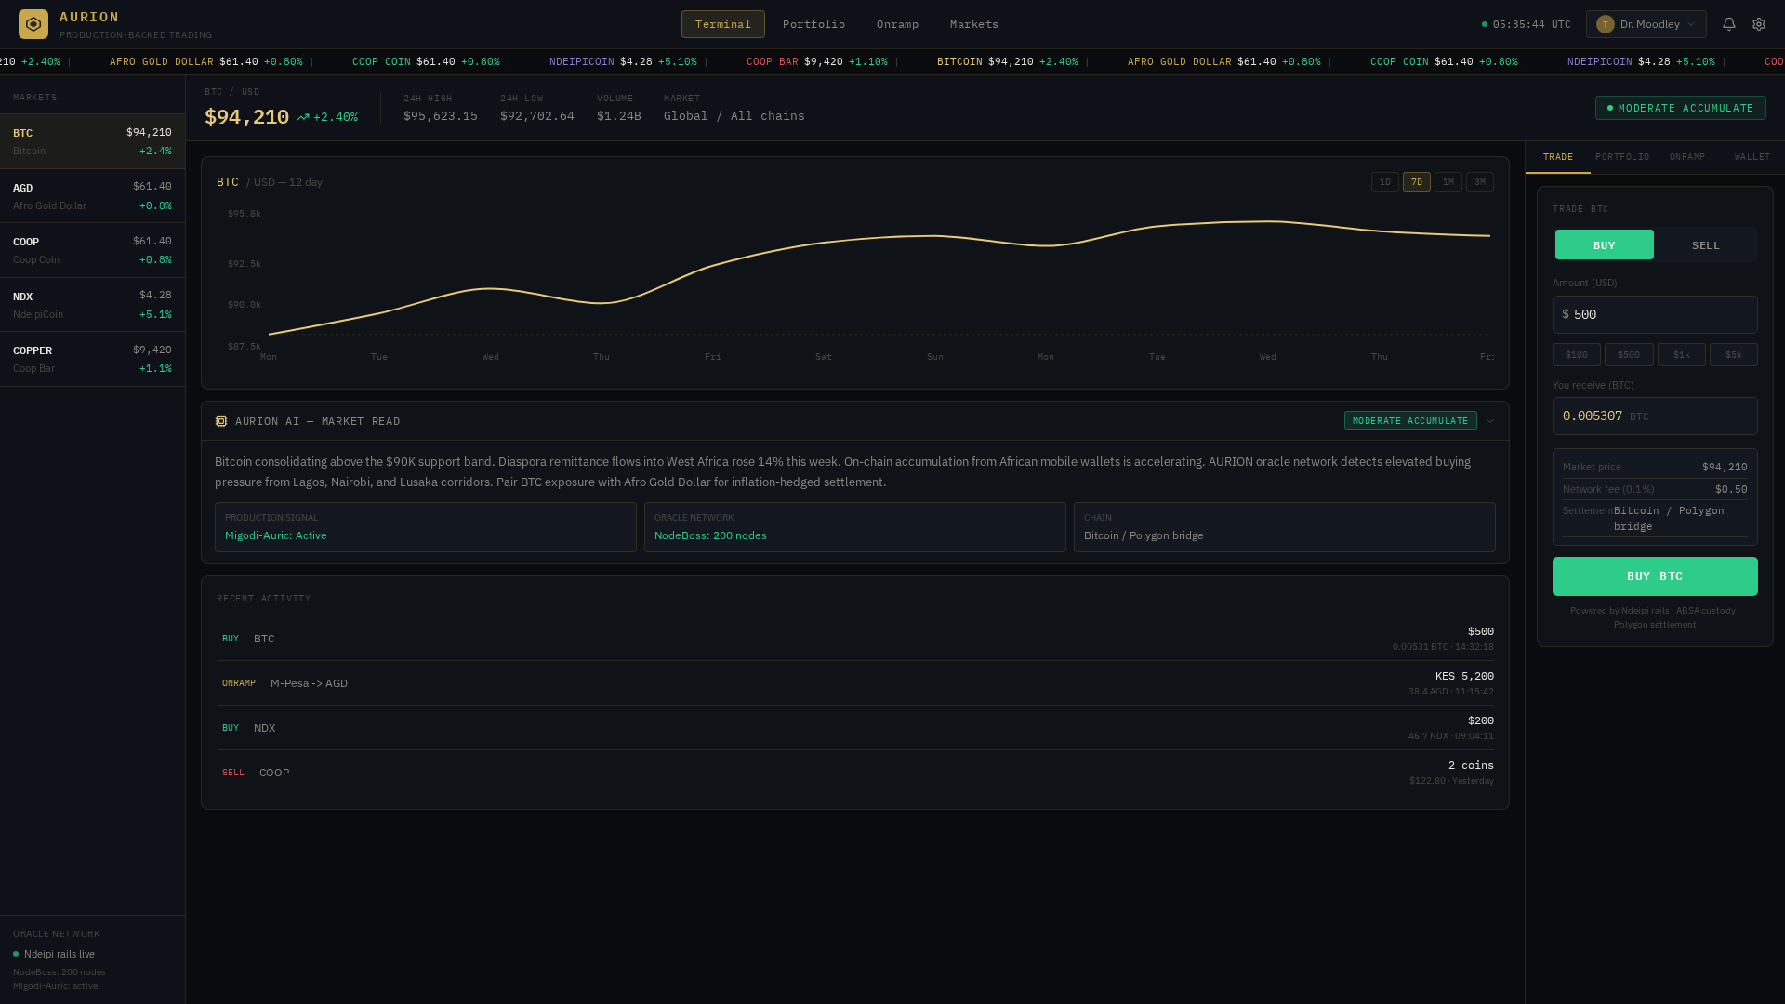This screenshot has height=1004, width=1785.
Task: Expand the MODERATE ACCUMULATE signal chevron
Action: (1491, 421)
